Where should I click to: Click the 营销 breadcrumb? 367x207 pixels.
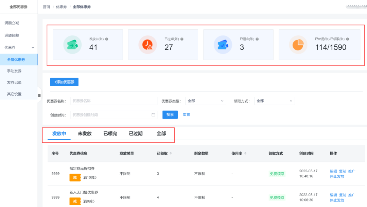(x=46, y=7)
